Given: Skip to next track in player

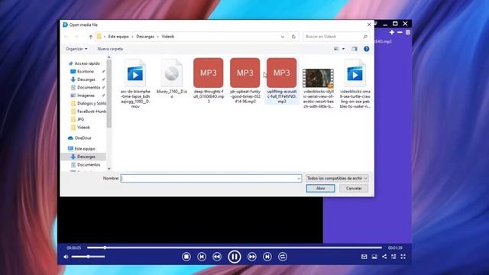Looking at the screenshot, I should [267, 257].
